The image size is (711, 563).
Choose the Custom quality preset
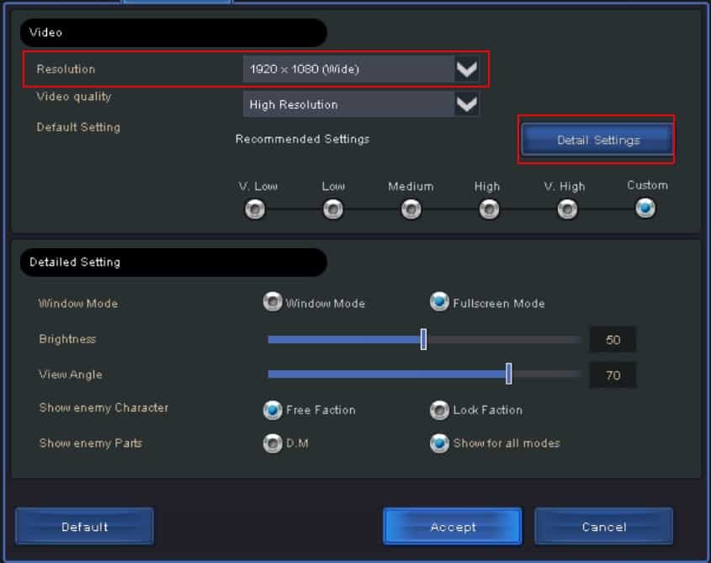645,208
